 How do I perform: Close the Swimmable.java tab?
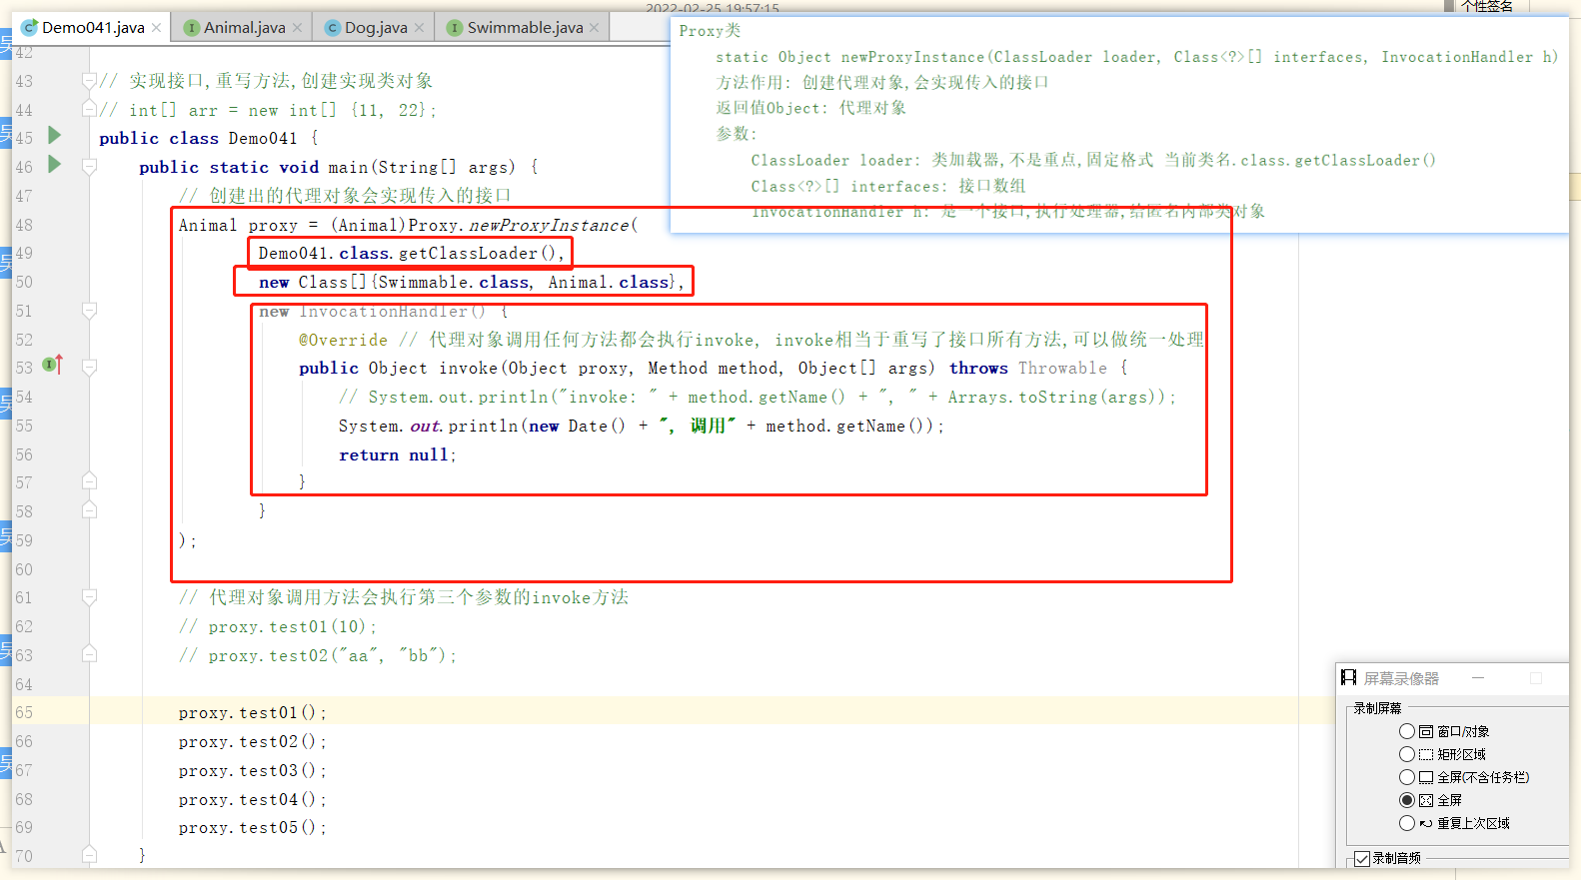(595, 28)
